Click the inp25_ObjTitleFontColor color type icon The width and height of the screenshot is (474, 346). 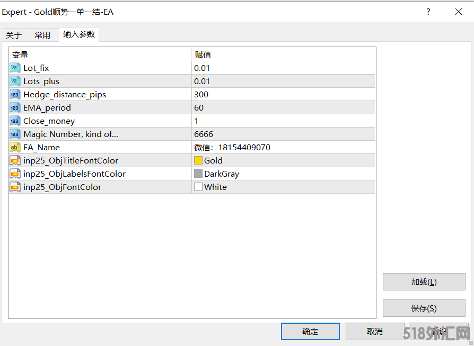tap(15, 160)
